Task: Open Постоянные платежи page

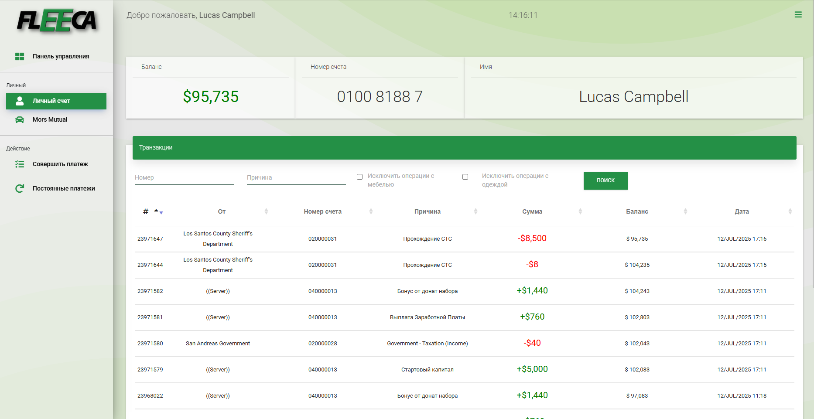Action: click(56, 188)
